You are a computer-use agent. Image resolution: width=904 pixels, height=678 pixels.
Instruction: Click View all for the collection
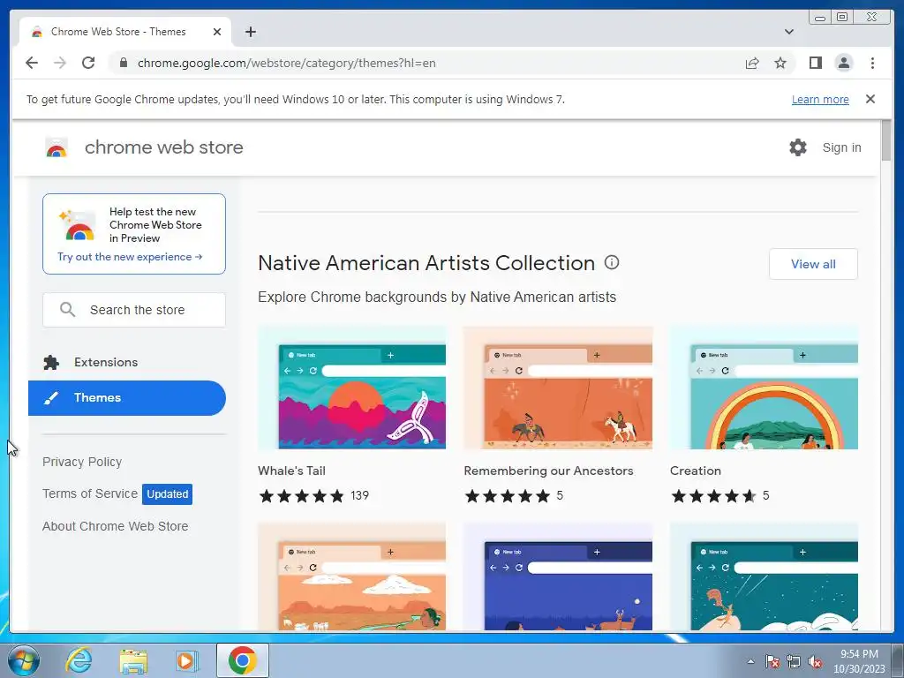[x=813, y=264]
